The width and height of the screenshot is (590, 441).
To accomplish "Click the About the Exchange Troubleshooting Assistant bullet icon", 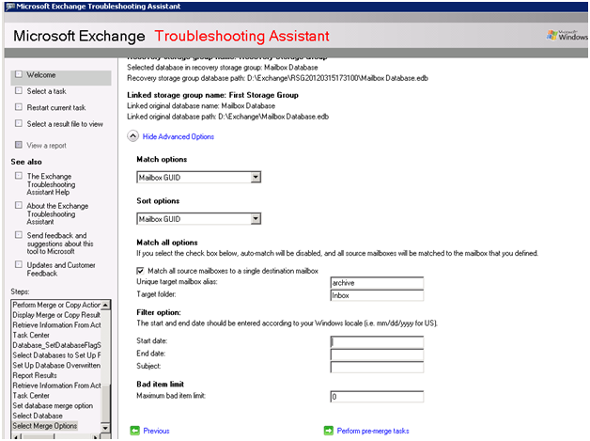I will 19,205.
